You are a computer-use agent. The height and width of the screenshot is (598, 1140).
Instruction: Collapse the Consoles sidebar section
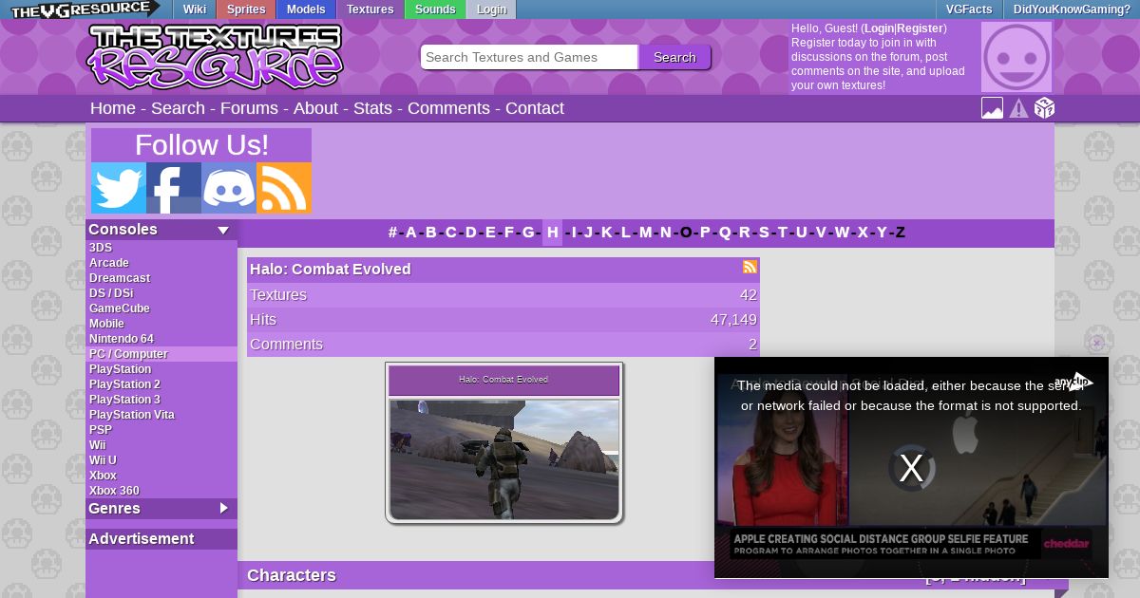click(x=223, y=230)
